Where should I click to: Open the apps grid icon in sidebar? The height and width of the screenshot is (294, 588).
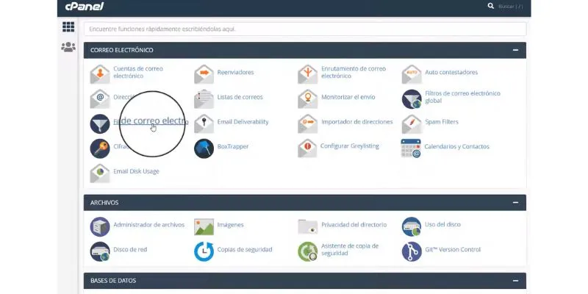(x=68, y=27)
